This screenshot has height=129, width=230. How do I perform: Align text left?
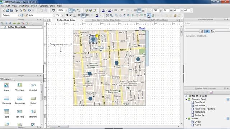point(79,15)
